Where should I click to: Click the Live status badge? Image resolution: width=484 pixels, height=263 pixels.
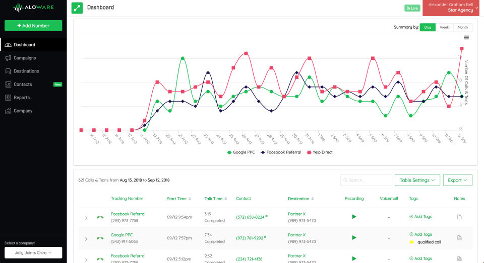(412, 8)
